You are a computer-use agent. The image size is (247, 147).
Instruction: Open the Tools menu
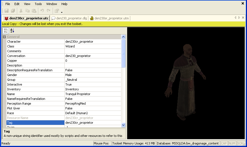38,4
